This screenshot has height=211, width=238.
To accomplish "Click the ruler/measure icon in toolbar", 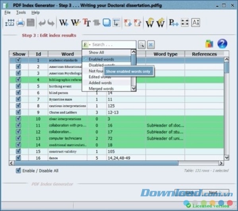I will click(x=10, y=23).
